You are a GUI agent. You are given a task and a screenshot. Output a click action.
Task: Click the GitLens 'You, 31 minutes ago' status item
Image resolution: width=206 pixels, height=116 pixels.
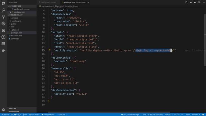coord(130,115)
